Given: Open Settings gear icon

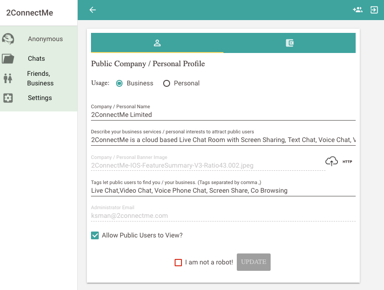Looking at the screenshot, I should [8, 98].
